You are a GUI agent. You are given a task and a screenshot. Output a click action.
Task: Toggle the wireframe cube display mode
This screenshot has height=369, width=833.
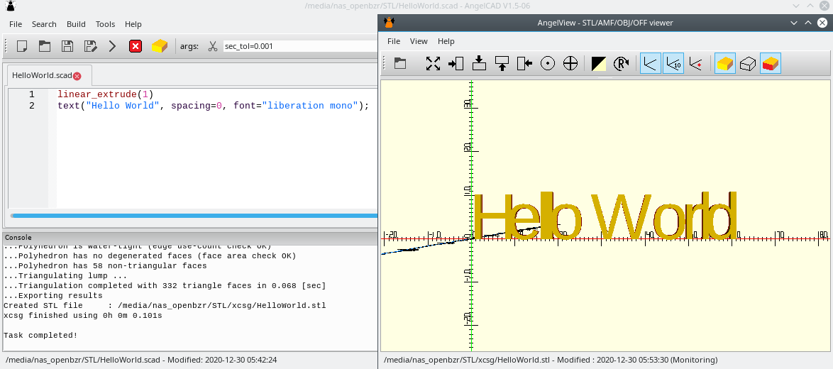(x=748, y=63)
